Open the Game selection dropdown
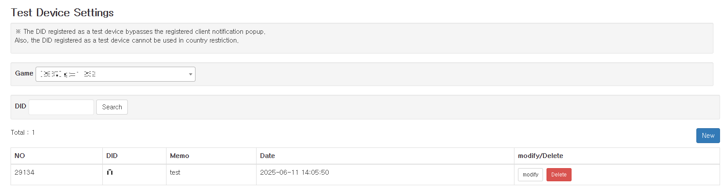 [x=115, y=74]
